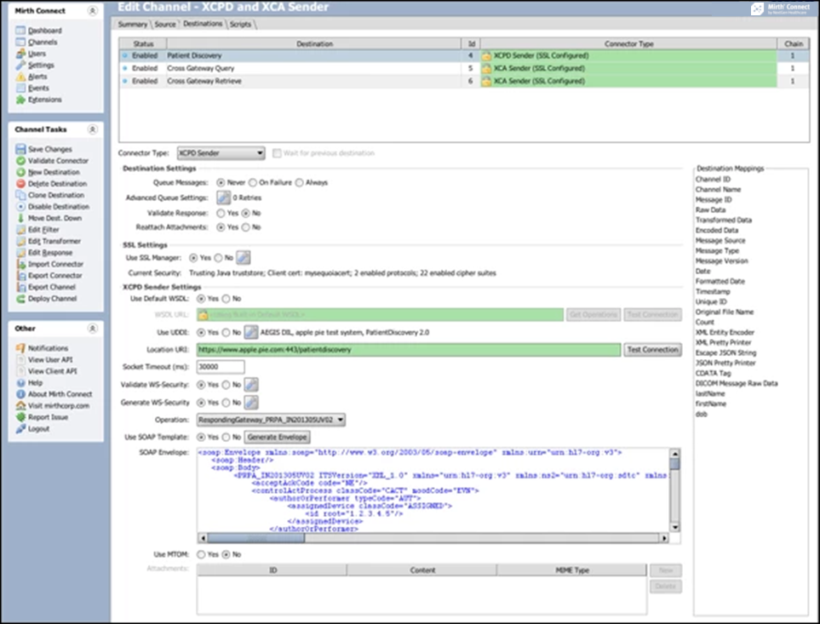Click the Alerts warning icon
The width and height of the screenshot is (820, 624).
pos(20,77)
